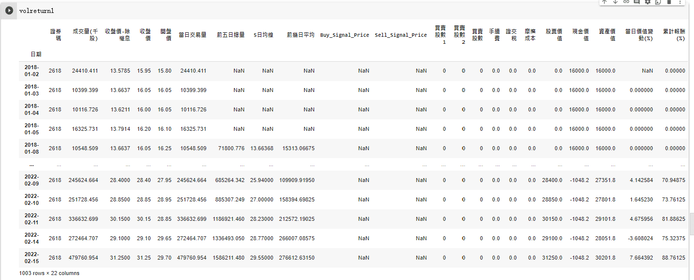Click the 成交量(千股) column header
The image size is (694, 280).
(85, 34)
